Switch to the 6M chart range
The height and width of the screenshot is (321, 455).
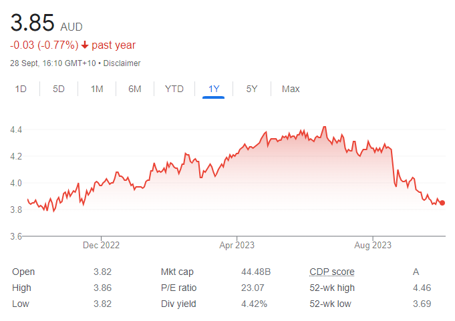pos(135,89)
